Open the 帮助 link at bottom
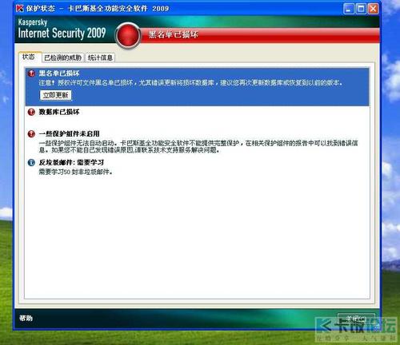This screenshot has width=400, height=345. tap(26, 318)
